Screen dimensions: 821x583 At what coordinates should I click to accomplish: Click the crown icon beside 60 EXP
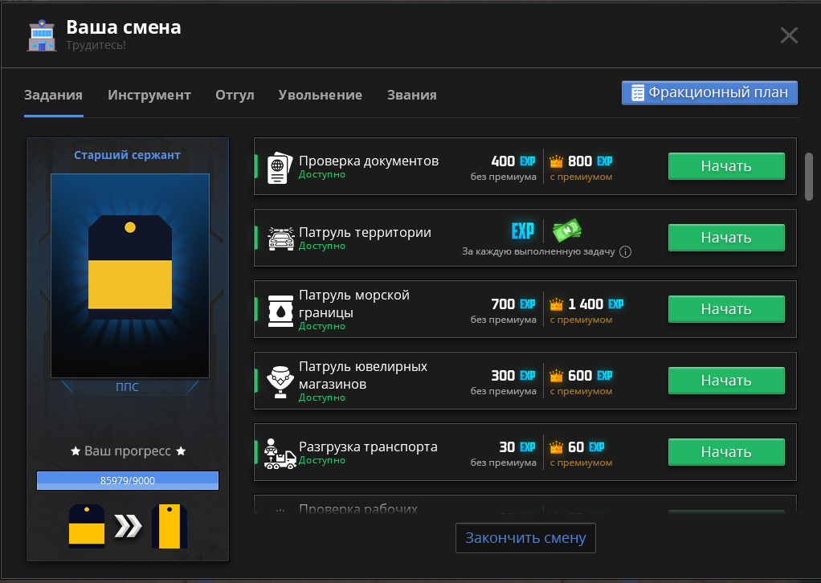click(556, 447)
